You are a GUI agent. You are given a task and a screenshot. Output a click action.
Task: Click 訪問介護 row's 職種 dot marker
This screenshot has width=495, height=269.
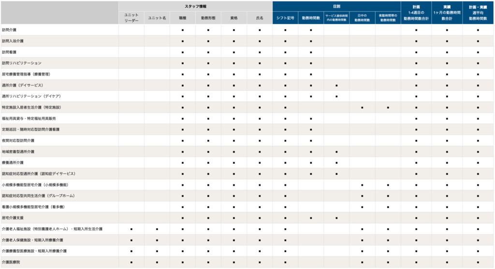pos(182,30)
